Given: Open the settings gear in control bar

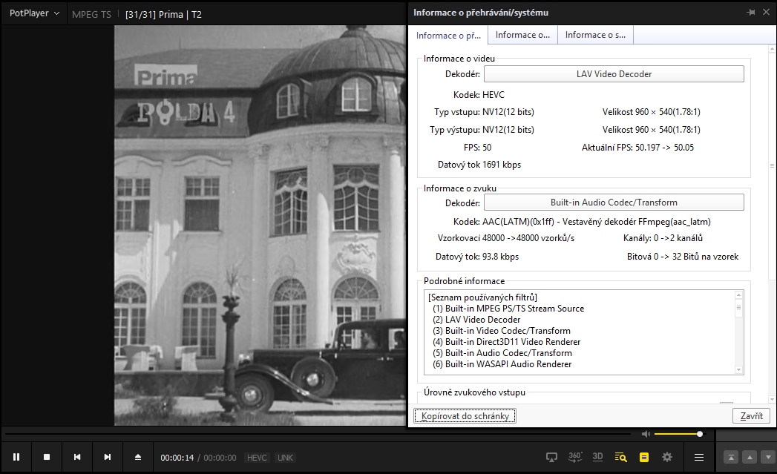Looking at the screenshot, I should coord(667,457).
